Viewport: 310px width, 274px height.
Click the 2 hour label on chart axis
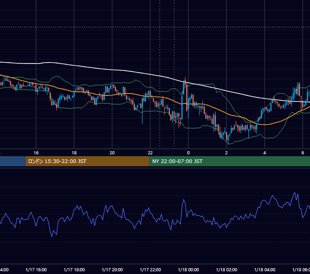coord(227,153)
